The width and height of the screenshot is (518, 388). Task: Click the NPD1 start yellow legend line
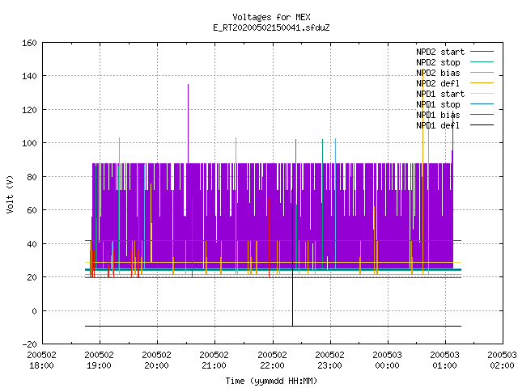(482, 94)
